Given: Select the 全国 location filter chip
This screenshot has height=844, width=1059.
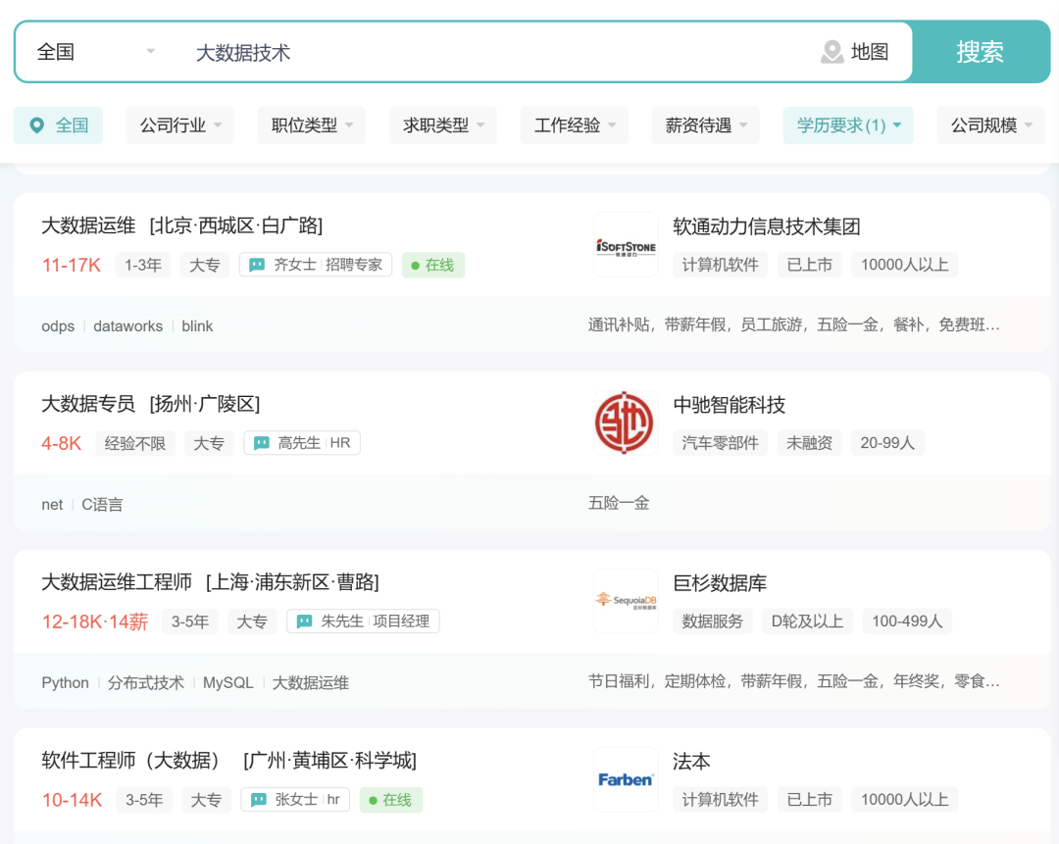Looking at the screenshot, I should pos(58,125).
